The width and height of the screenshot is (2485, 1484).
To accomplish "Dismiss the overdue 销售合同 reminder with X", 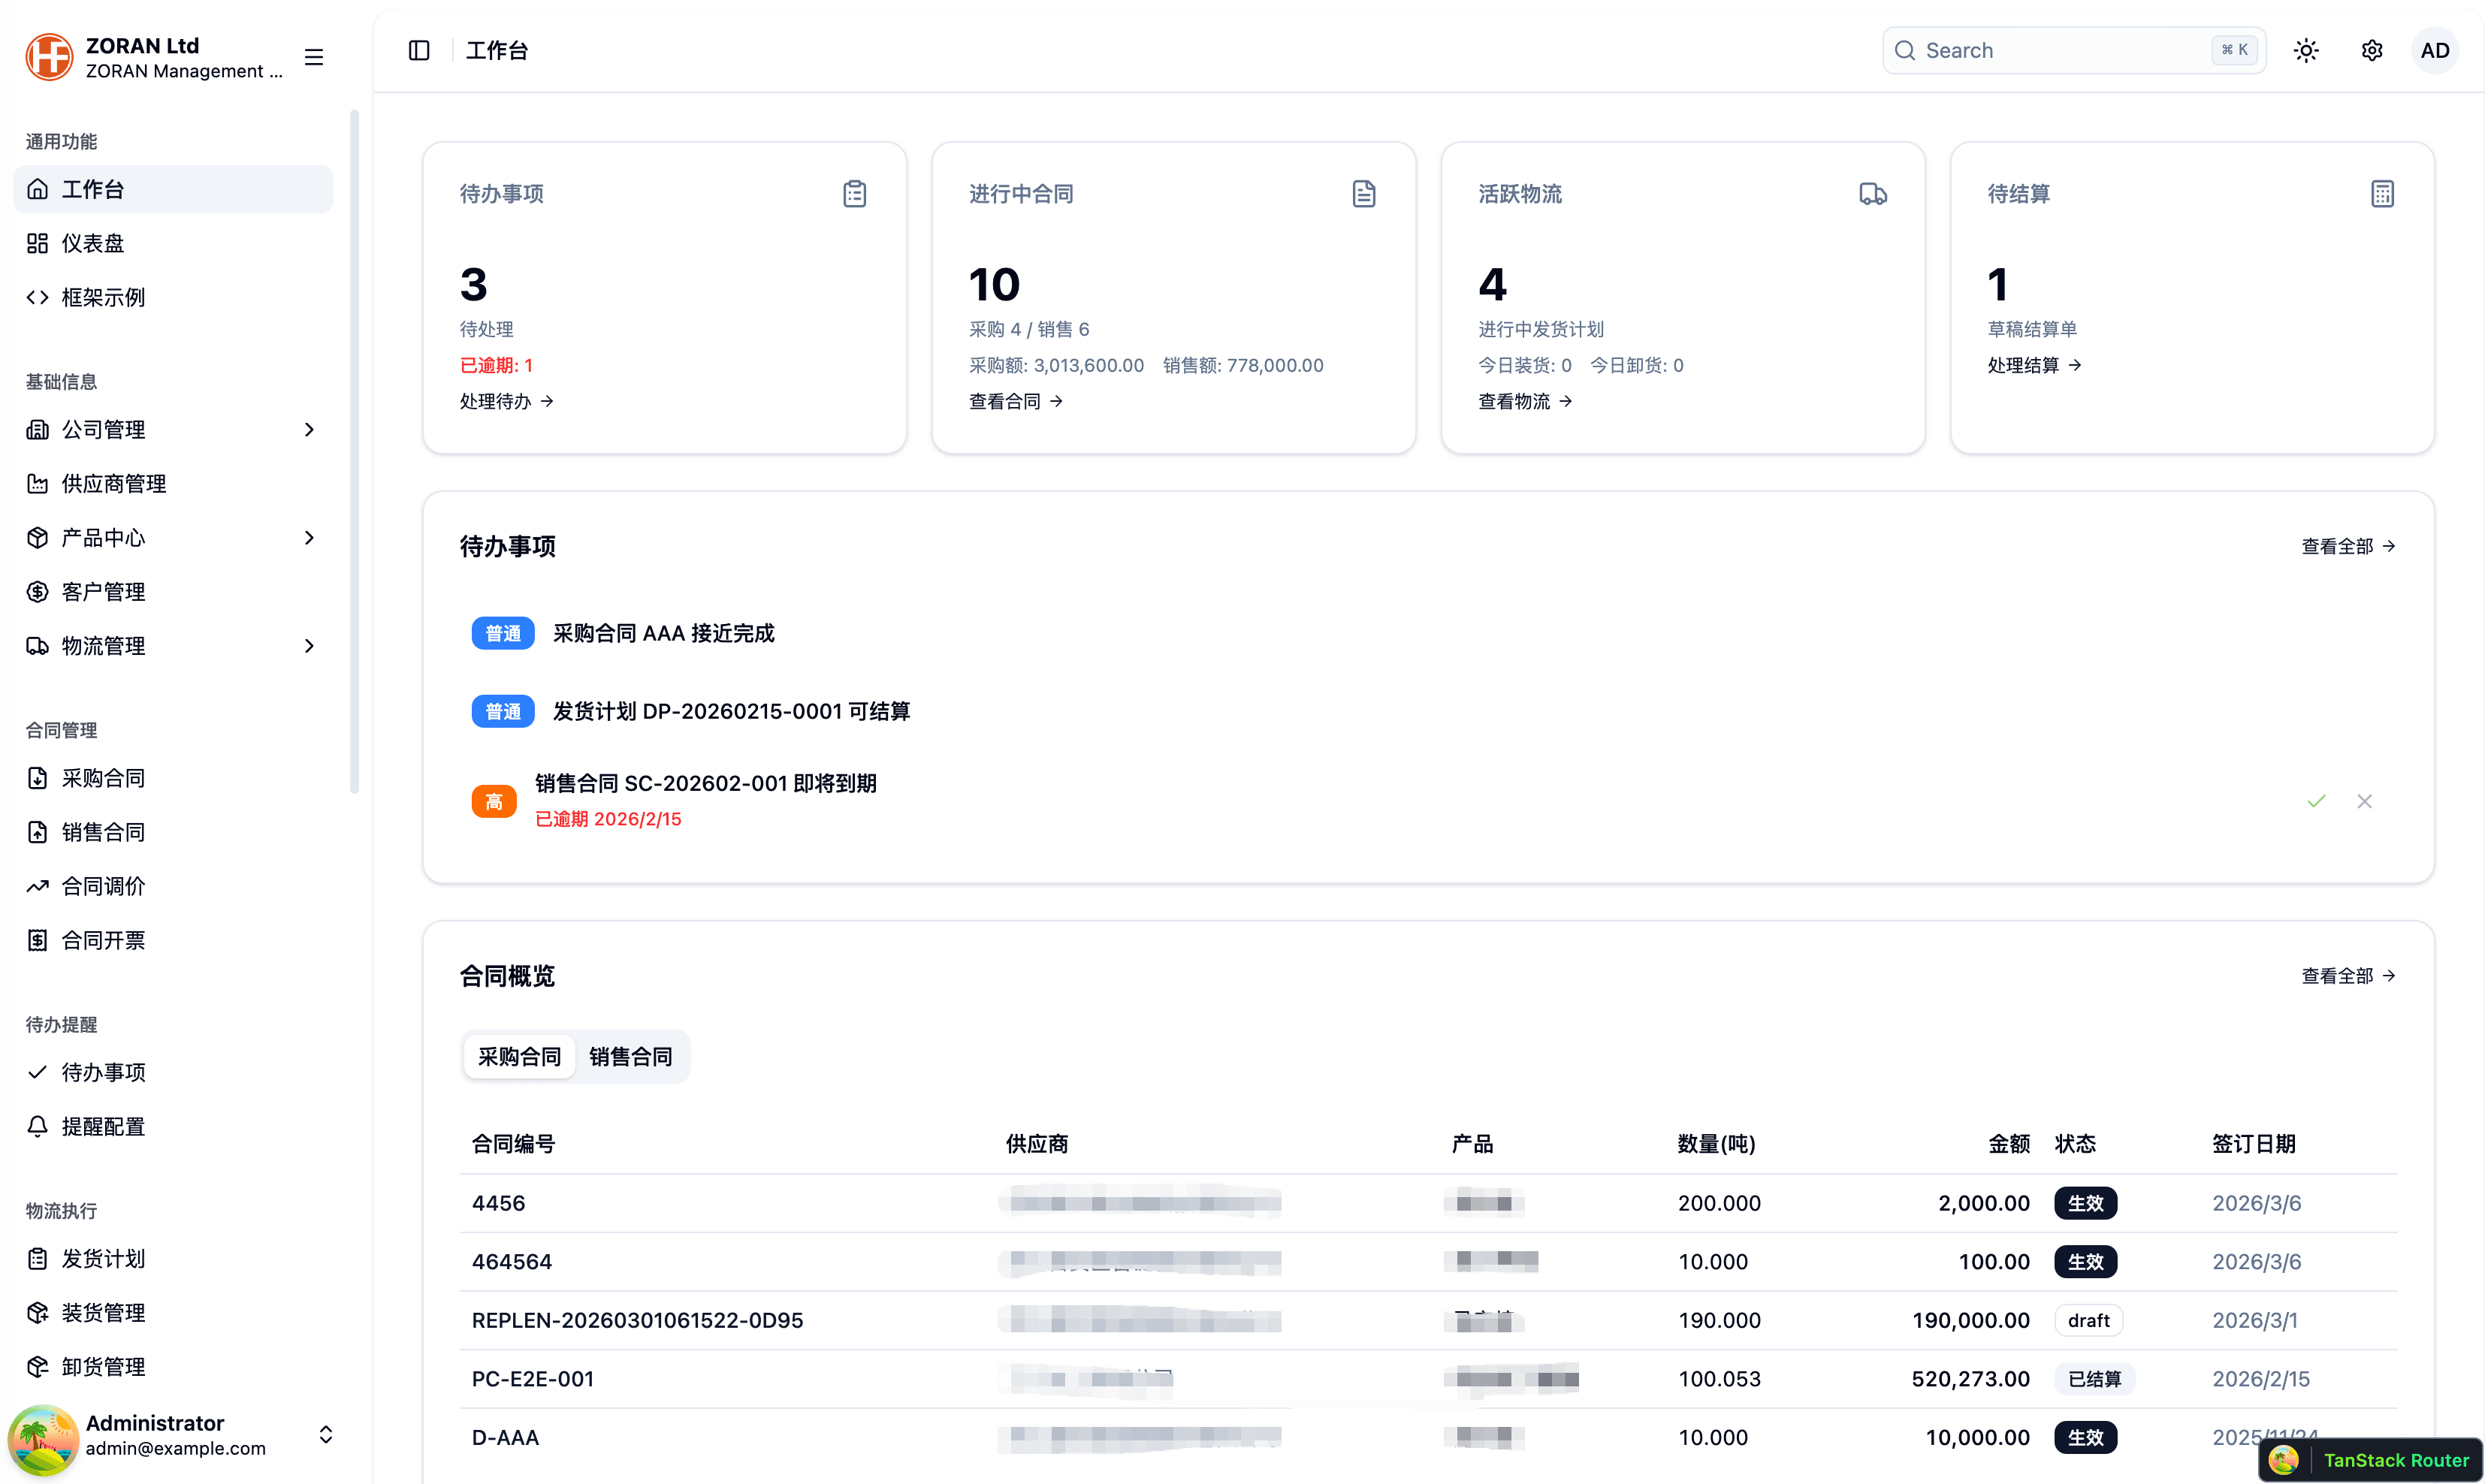I will pos(2365,800).
